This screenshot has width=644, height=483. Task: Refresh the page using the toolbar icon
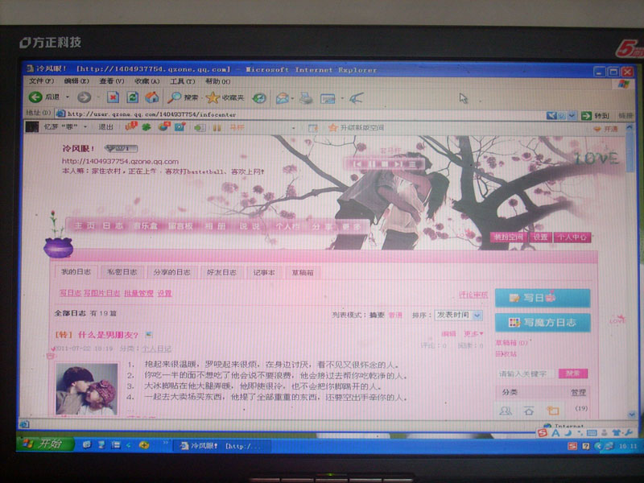pos(132,97)
